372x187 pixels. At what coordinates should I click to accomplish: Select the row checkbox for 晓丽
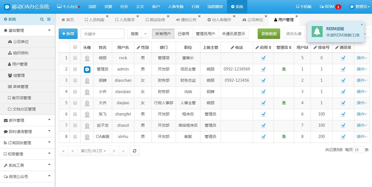75,58
